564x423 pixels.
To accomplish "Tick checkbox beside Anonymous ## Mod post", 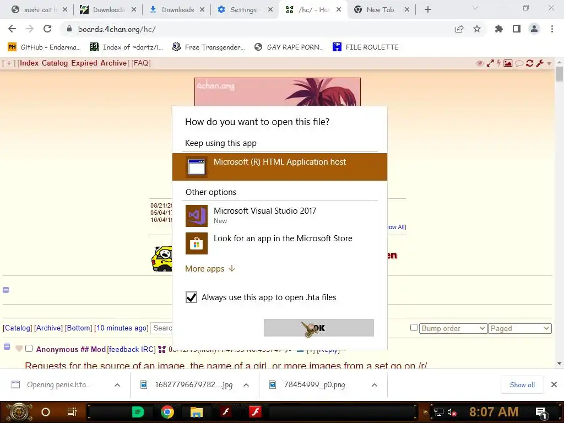I will [x=29, y=349].
